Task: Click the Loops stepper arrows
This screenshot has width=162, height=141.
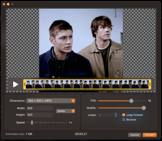Action: pyautogui.click(x=116, y=115)
